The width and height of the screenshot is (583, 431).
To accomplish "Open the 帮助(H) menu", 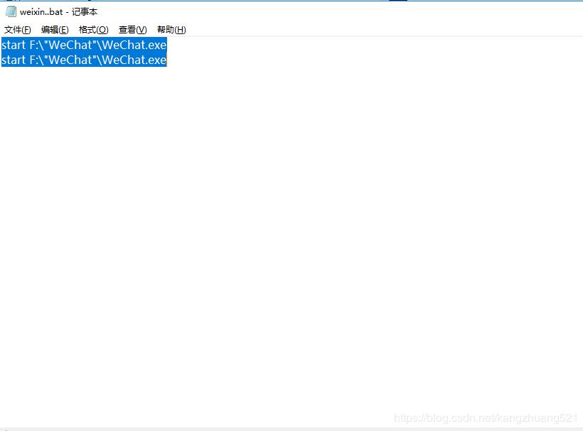I will point(171,30).
